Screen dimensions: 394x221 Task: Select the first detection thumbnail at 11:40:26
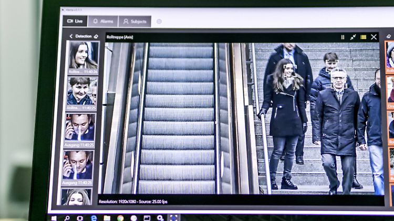tap(83, 58)
